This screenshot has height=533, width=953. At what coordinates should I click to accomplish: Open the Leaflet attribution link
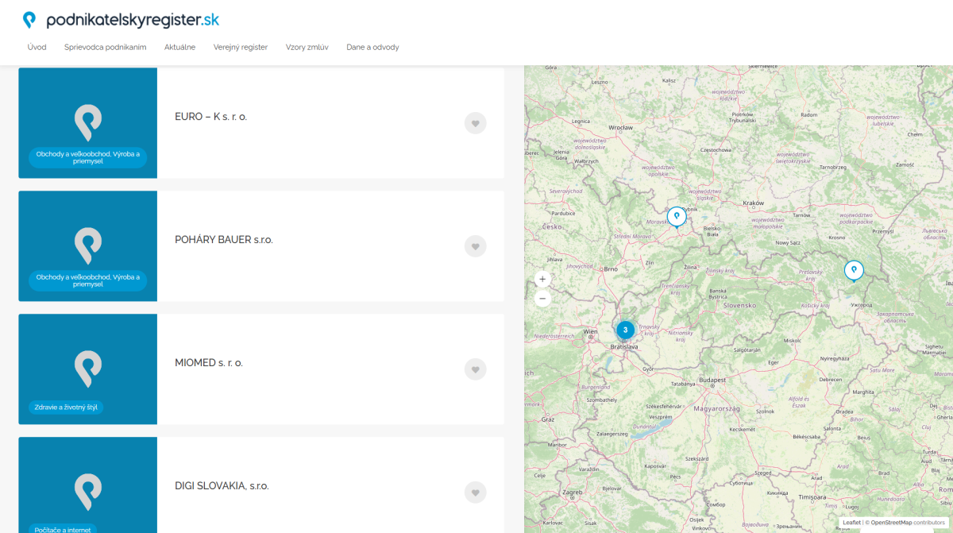click(851, 523)
